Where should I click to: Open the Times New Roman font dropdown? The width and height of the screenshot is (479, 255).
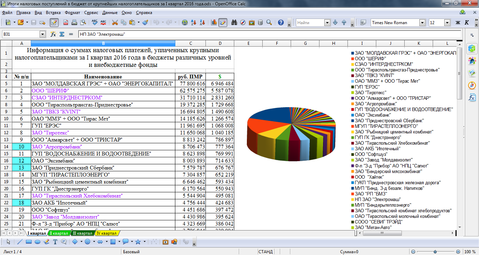(423, 22)
